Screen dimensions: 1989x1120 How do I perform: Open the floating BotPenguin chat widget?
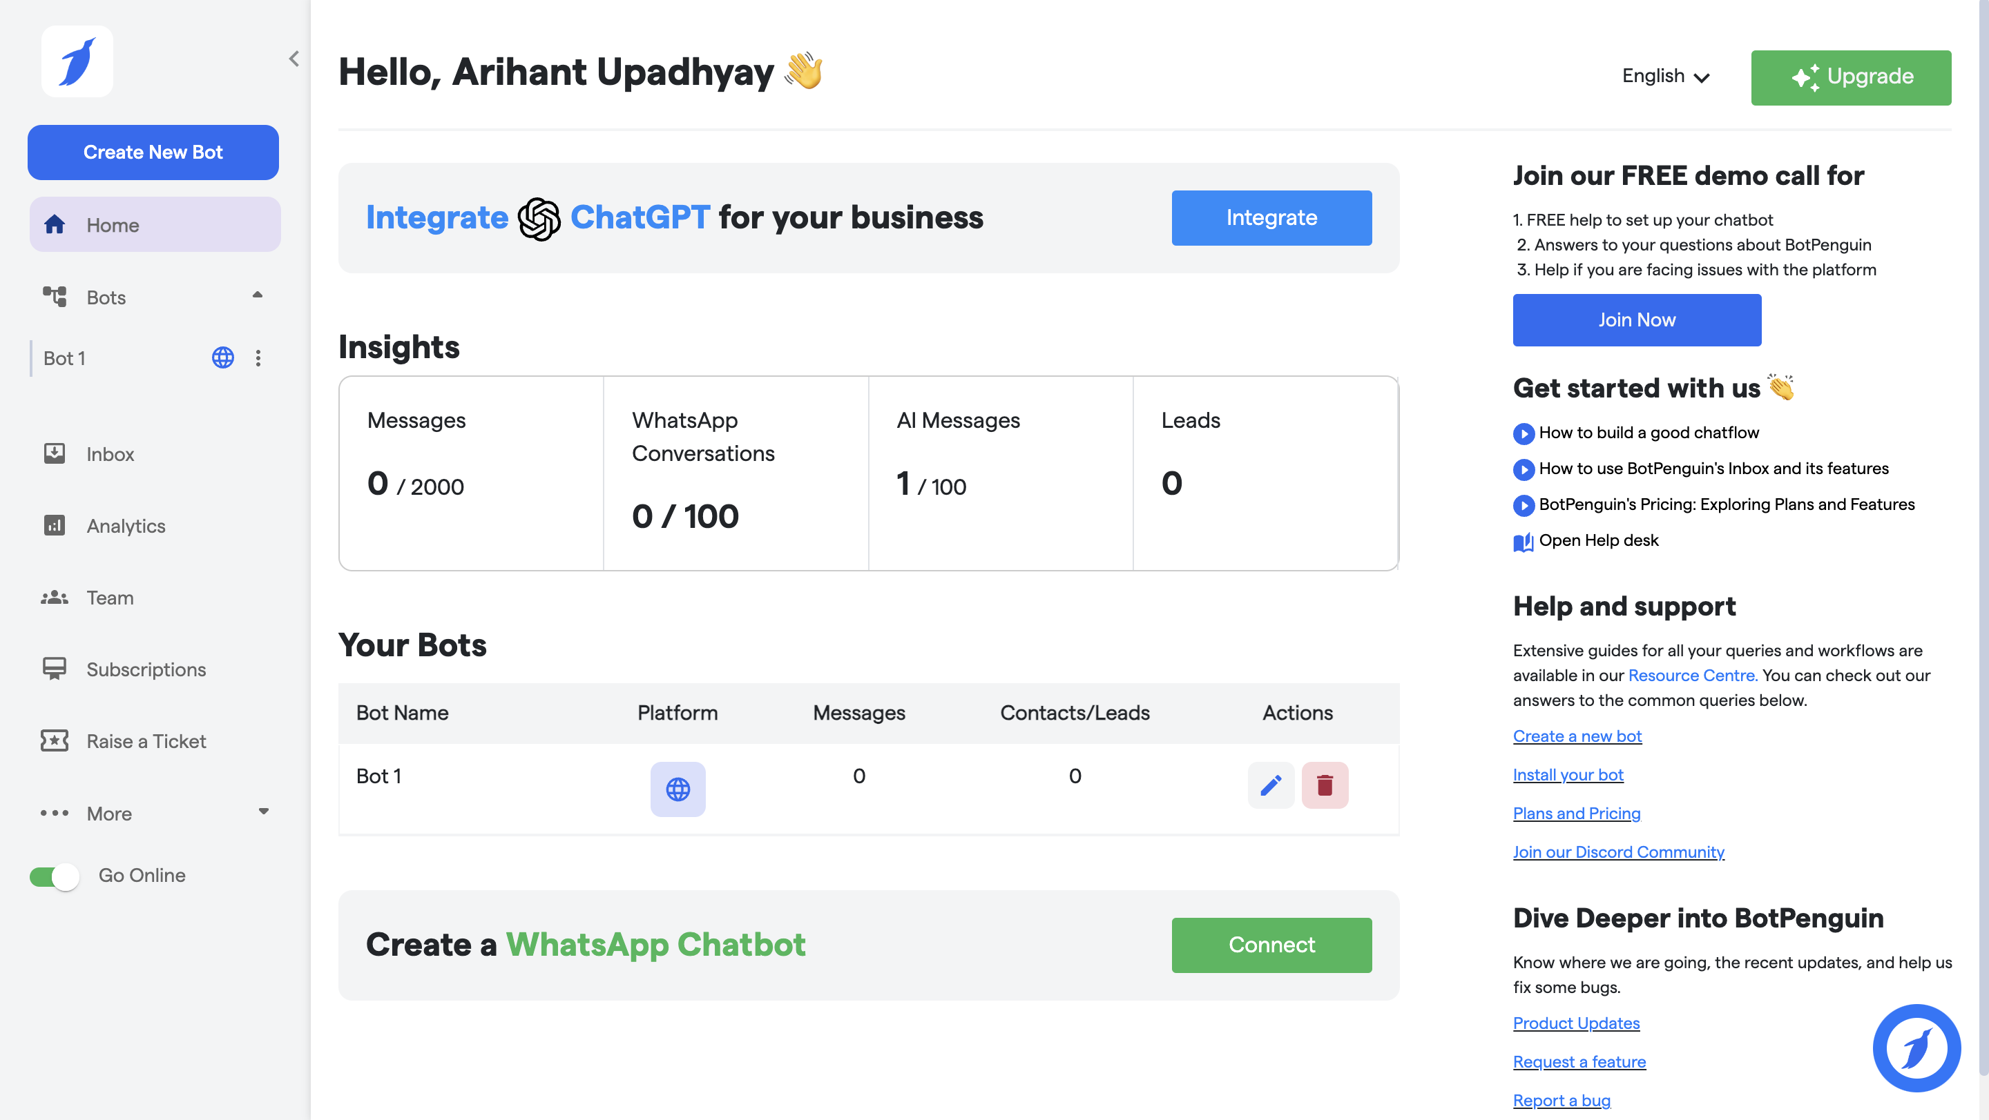point(1916,1048)
